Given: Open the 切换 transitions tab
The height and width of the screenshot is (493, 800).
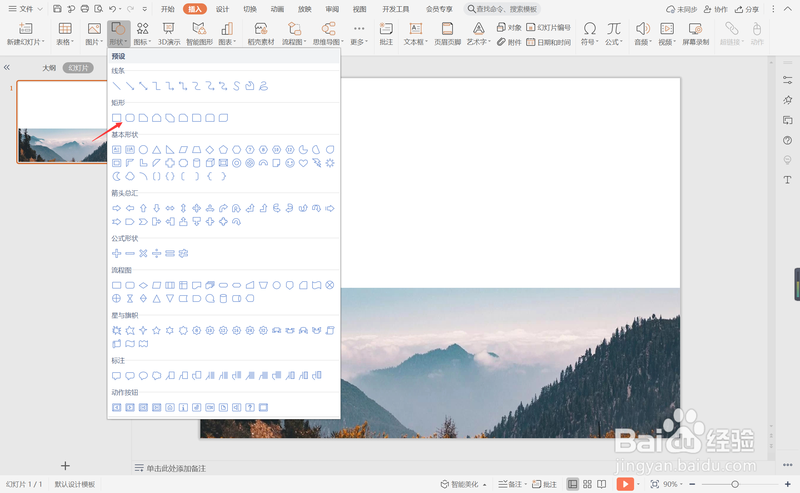Looking at the screenshot, I should pyautogui.click(x=250, y=9).
